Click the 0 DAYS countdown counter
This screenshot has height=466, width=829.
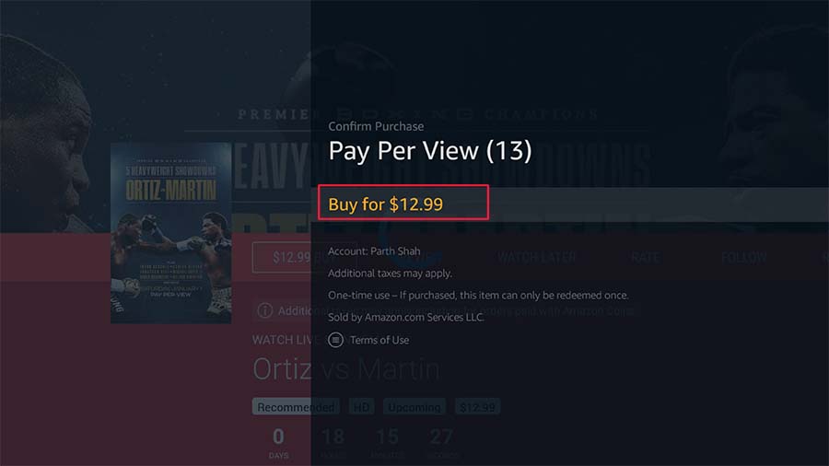(278, 443)
